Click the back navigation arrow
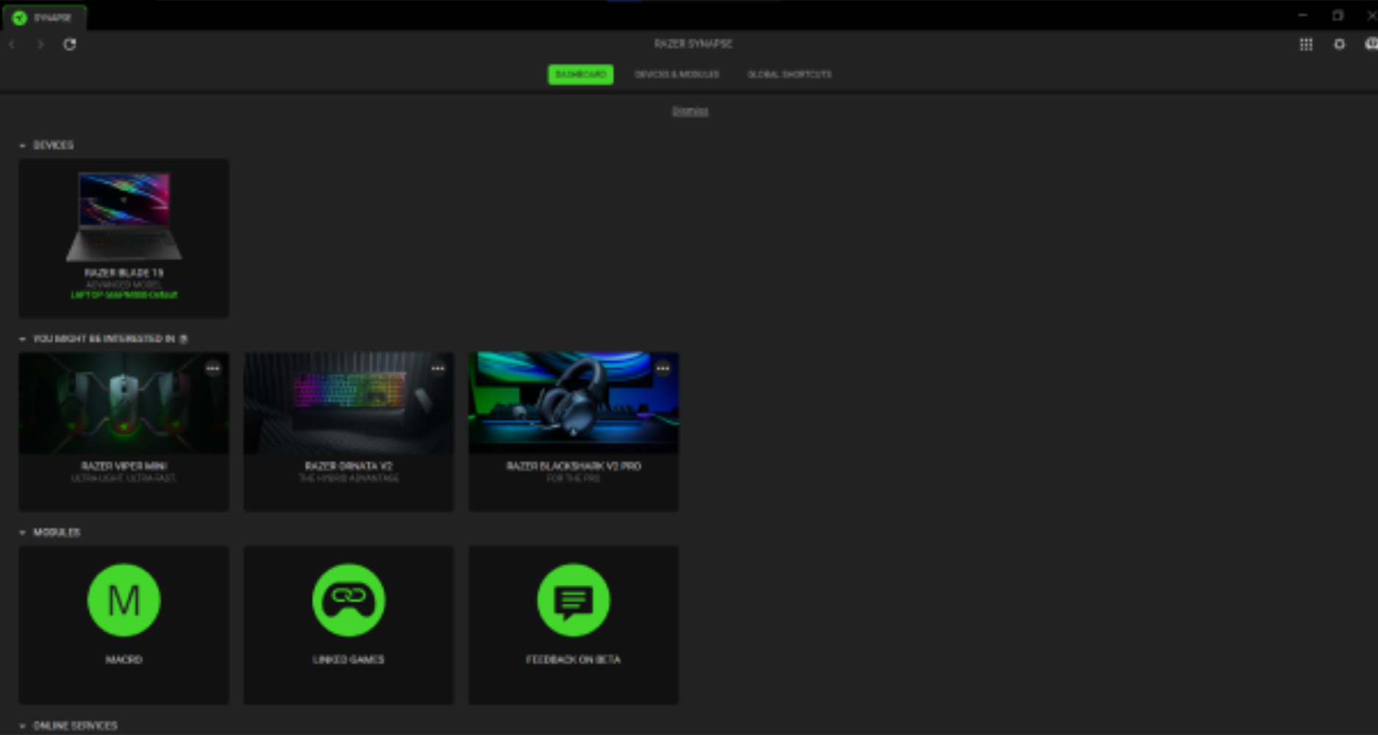The height and width of the screenshot is (735, 1378). click(x=12, y=44)
